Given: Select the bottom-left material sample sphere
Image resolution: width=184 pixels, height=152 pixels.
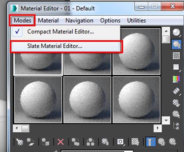Looking at the screenshot, I should [x=38, y=100].
